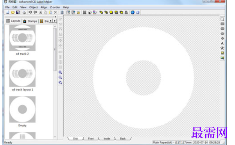Screen dimensions: 235x145
Task: Create a new label with the New icon
Action: pos(7,12)
